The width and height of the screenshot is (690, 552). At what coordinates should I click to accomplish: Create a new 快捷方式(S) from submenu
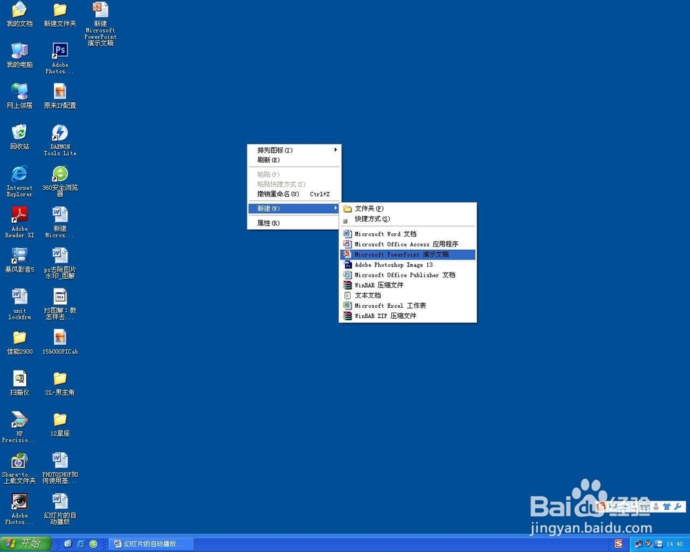pyautogui.click(x=408, y=219)
